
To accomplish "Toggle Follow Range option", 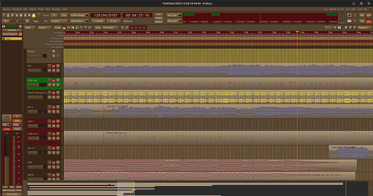I will tap(79, 15).
